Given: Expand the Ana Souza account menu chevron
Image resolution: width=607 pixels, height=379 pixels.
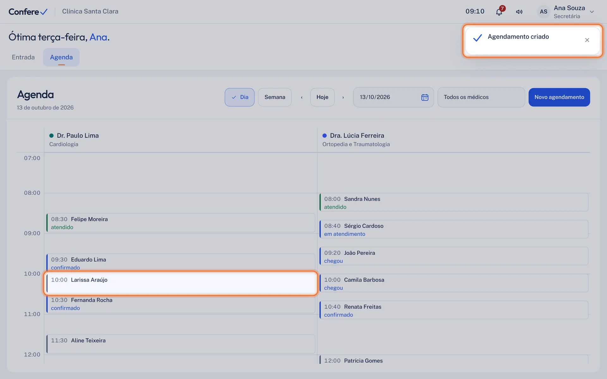Looking at the screenshot, I should point(592,12).
